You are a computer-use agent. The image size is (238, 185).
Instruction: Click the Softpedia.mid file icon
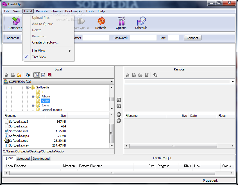tap(6, 131)
